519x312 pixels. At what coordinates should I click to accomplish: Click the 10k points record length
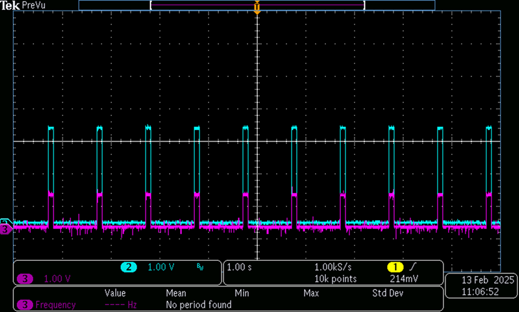tap(336, 279)
